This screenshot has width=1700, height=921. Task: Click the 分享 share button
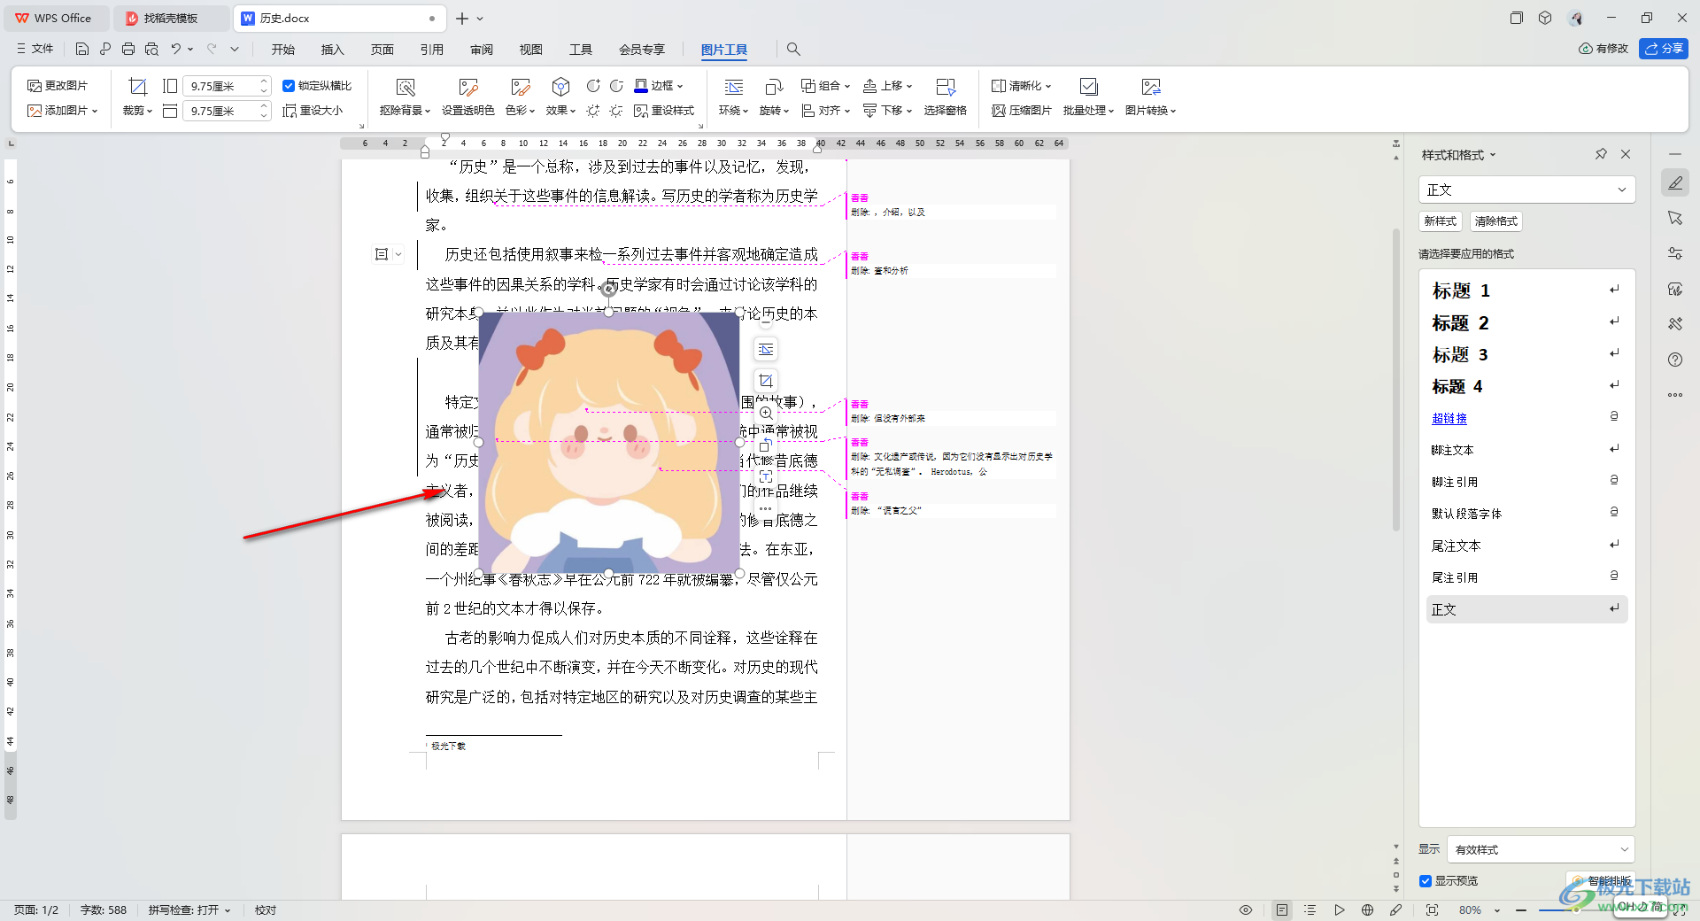(x=1664, y=49)
